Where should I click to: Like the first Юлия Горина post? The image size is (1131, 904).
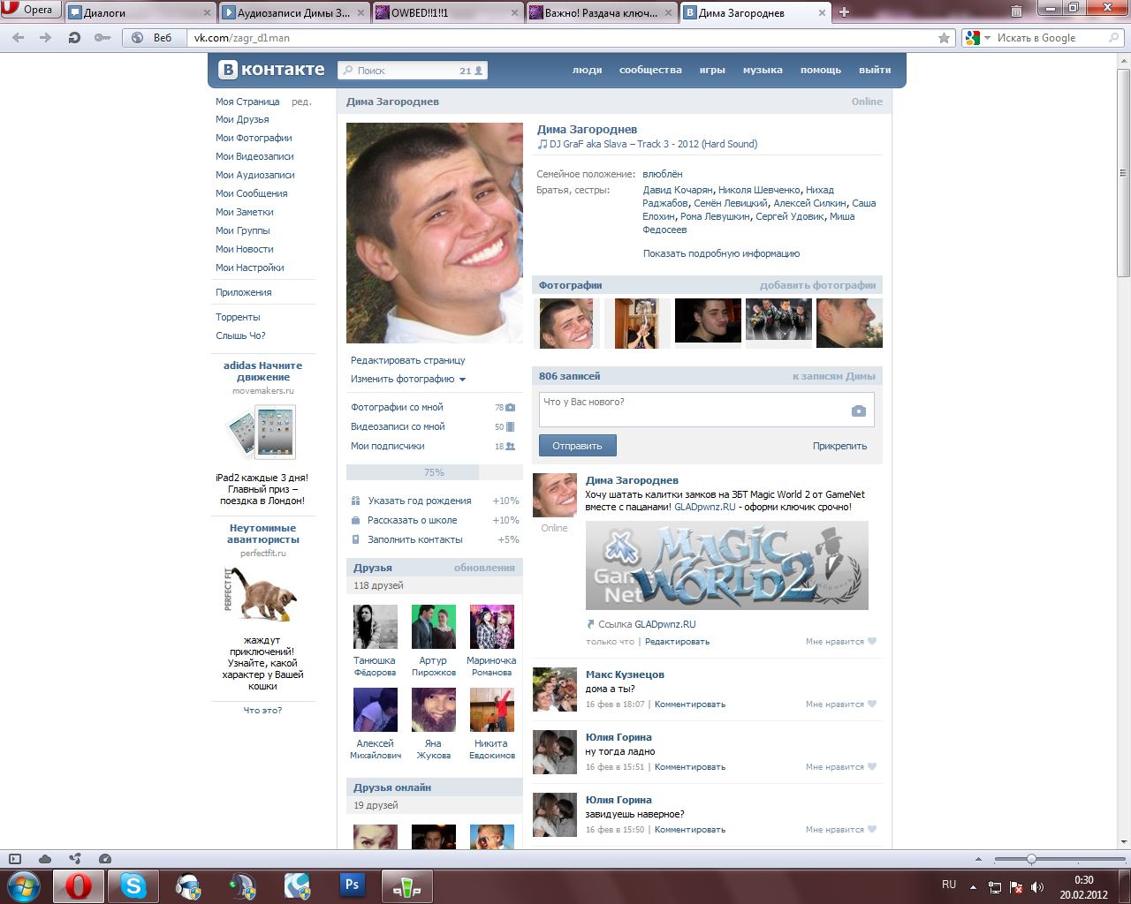coord(871,767)
